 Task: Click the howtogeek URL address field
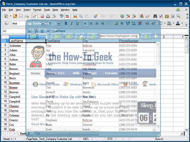[x=119, y=36]
